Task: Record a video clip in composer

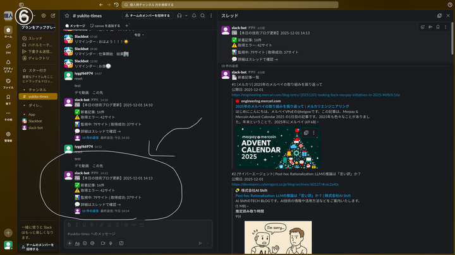Action: tap(103, 243)
